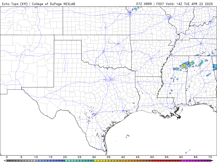The image size is (217, 162).
Task: Click the color scale label "70"
Action: pos(210,157)
